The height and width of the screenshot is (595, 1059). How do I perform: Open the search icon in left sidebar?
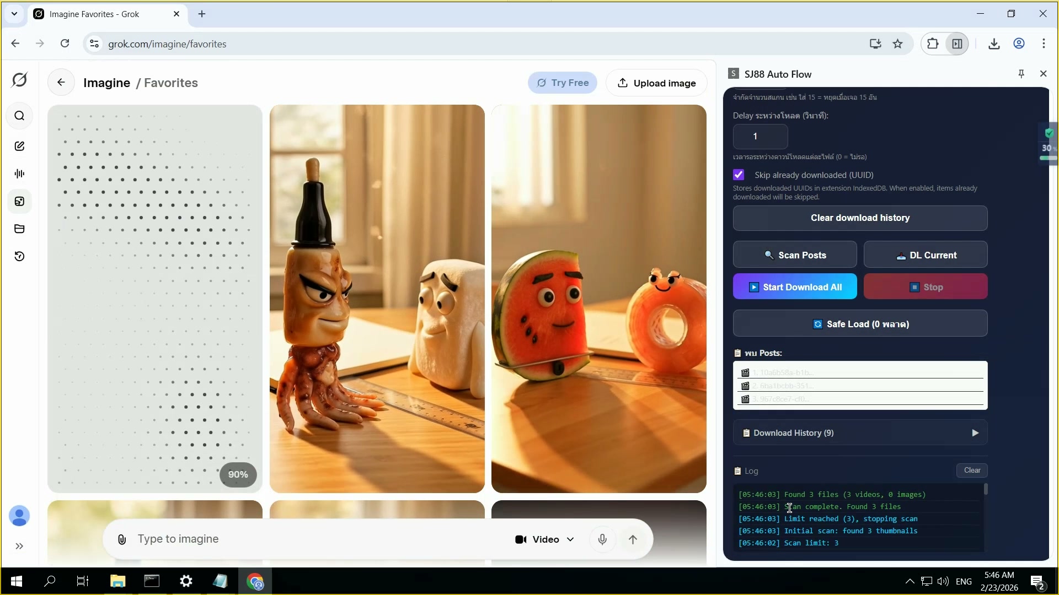point(19,116)
